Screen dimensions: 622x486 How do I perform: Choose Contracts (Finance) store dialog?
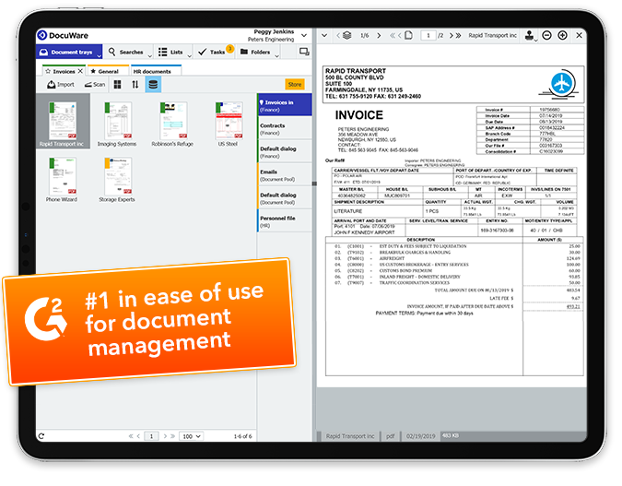tap(285, 129)
